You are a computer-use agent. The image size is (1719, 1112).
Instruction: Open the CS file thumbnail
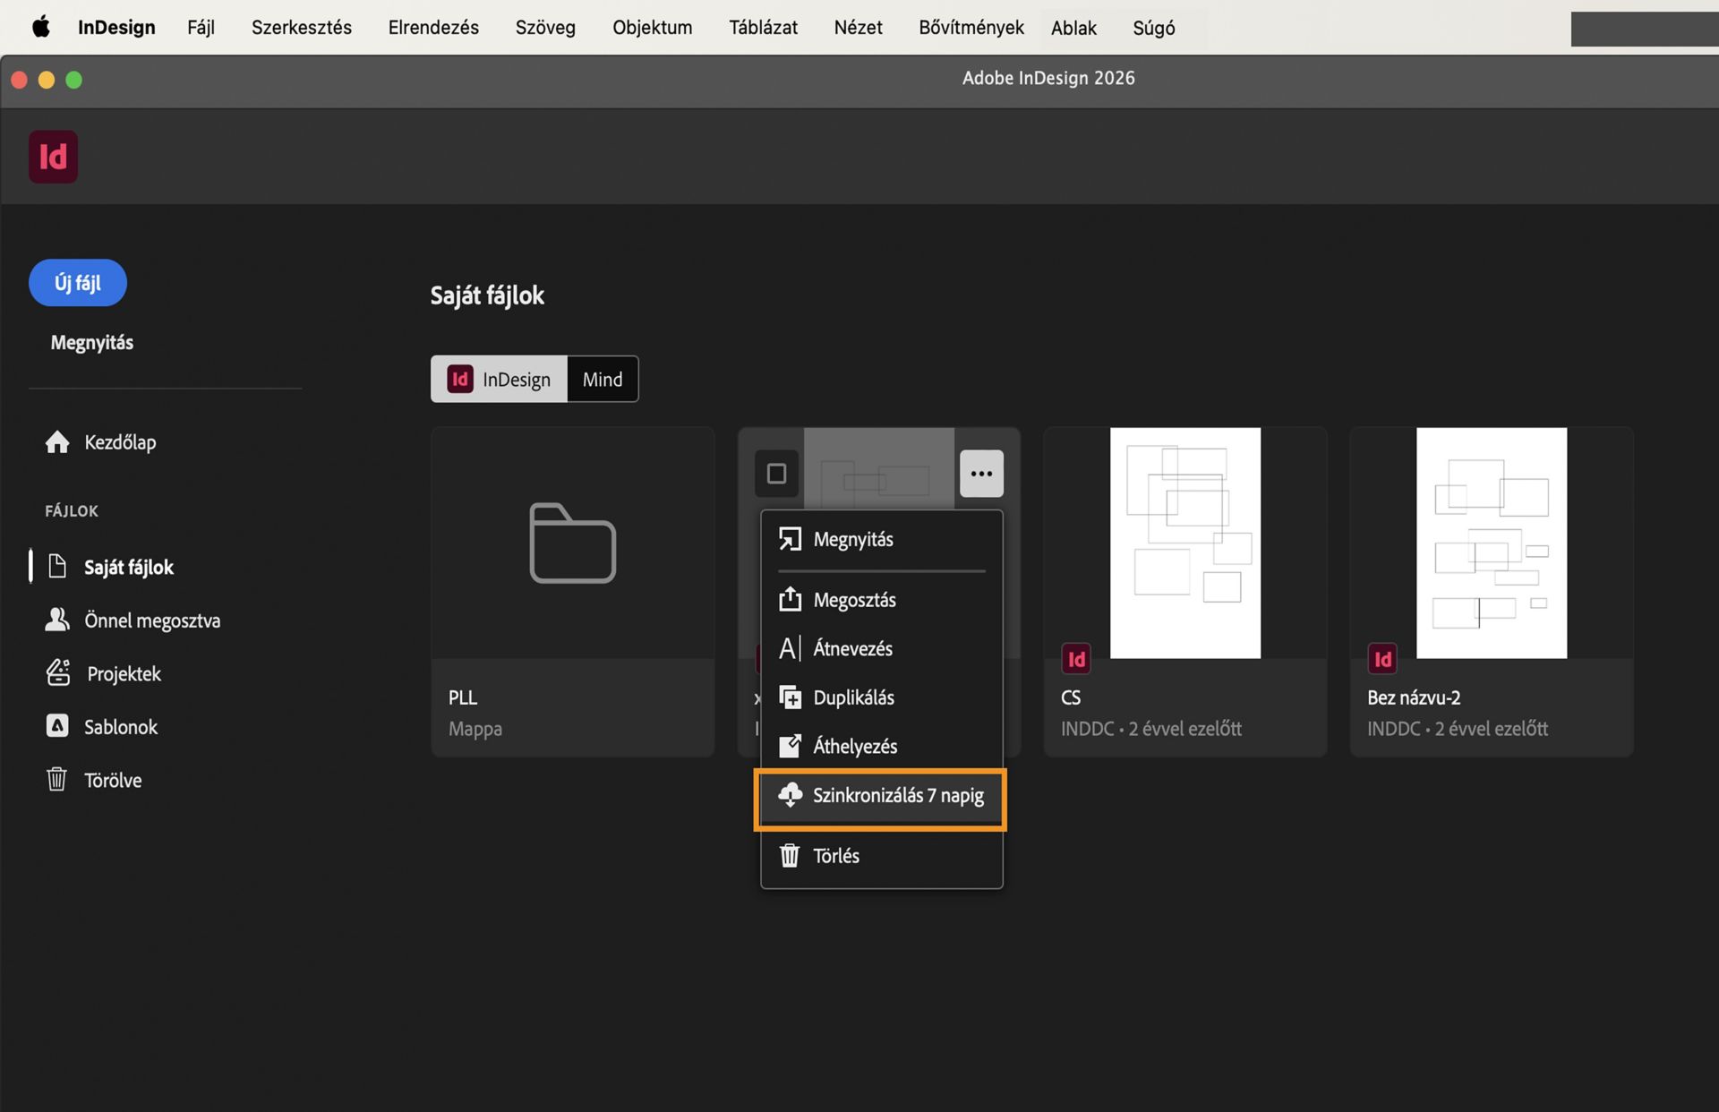(x=1185, y=543)
